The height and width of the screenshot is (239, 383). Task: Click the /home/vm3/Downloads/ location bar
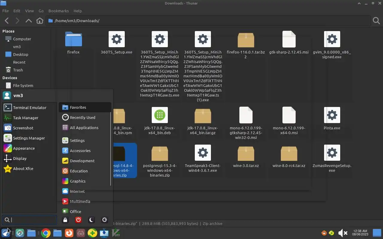click(x=208, y=21)
